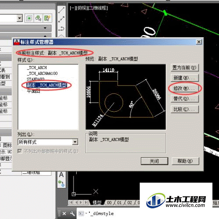Viewport: 219px width, 219px height.
Task: Open the '俯视' view controls menu
Action: click(82, 8)
